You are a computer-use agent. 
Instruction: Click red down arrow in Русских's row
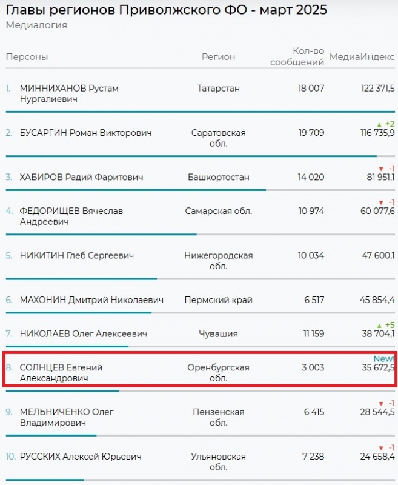(380, 448)
